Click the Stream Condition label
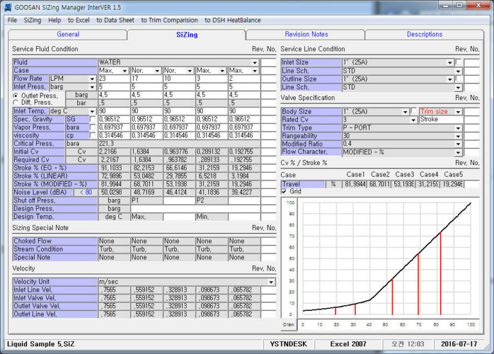The height and width of the screenshot is (354, 494). [55, 249]
